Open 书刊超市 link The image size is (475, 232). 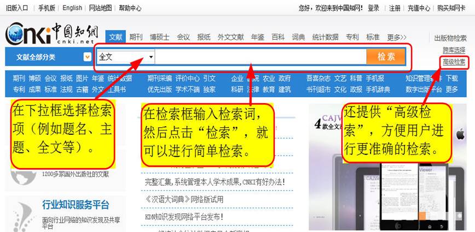pos(318,90)
